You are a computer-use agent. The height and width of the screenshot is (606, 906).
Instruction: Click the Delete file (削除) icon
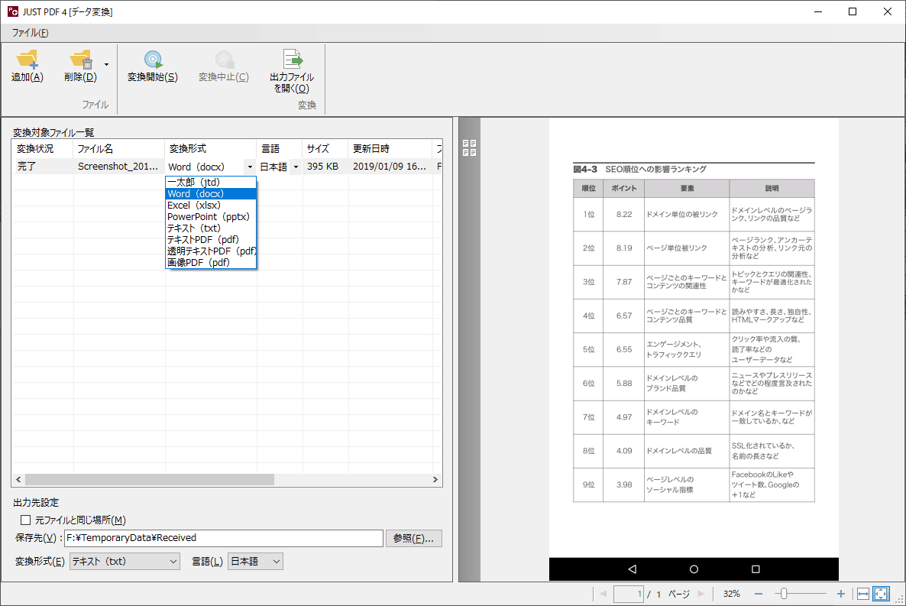(81, 60)
